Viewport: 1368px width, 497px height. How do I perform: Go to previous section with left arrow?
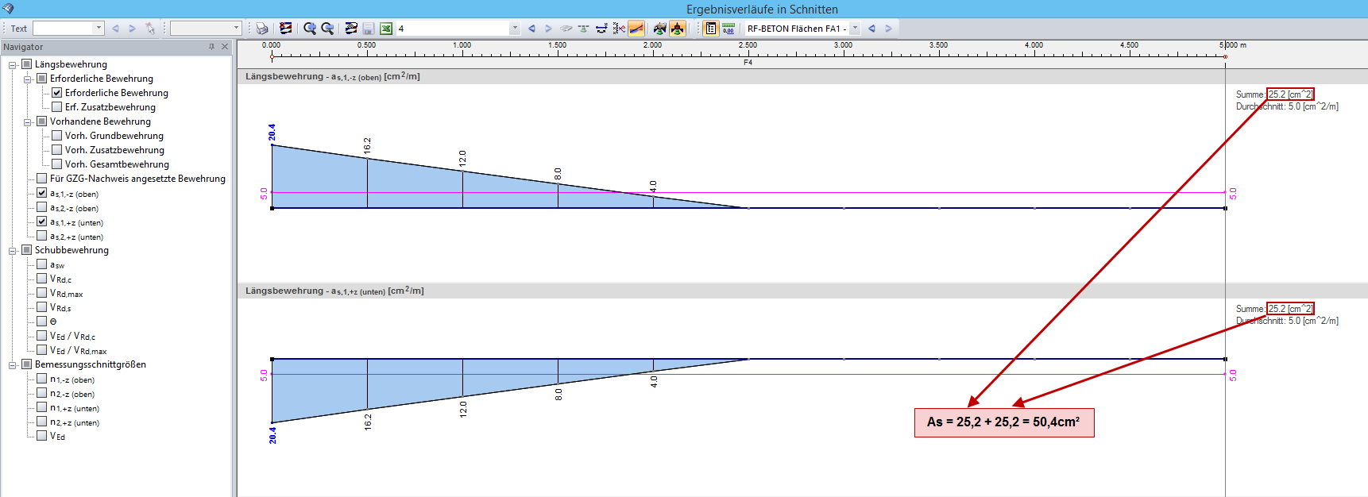531,29
